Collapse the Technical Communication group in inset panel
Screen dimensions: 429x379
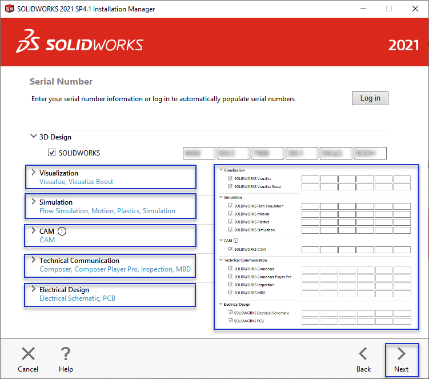(x=221, y=260)
